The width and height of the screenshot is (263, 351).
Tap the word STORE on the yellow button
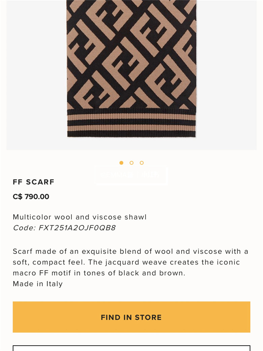[148, 318]
